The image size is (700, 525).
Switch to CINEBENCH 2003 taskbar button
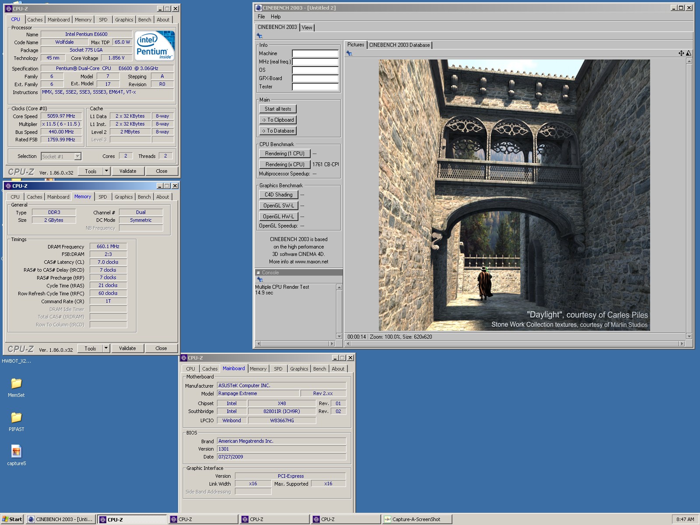click(x=60, y=519)
